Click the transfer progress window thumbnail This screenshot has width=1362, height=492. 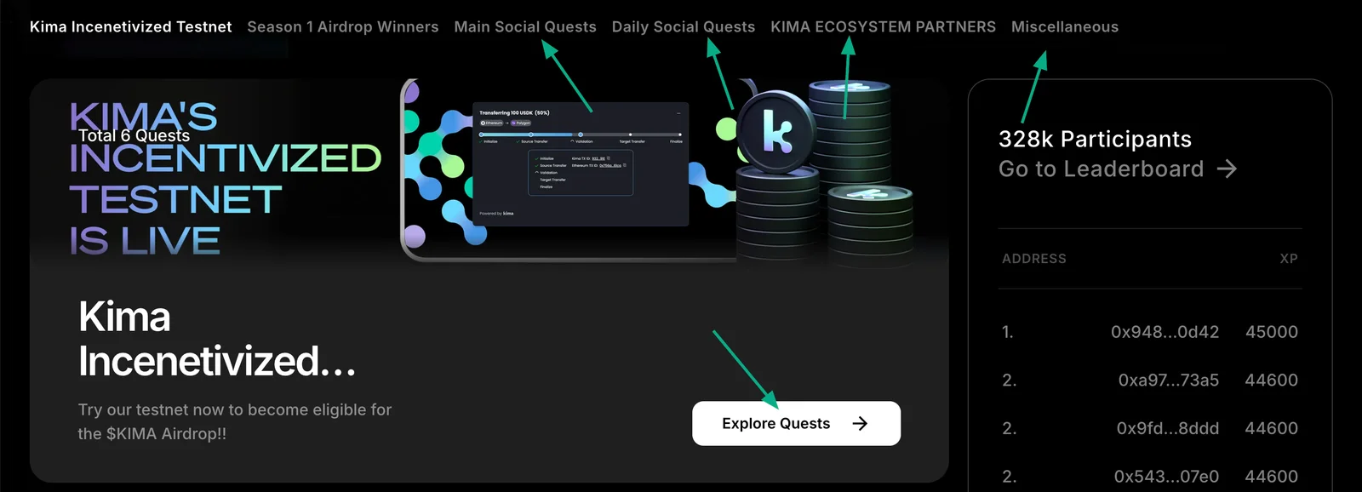(580, 164)
